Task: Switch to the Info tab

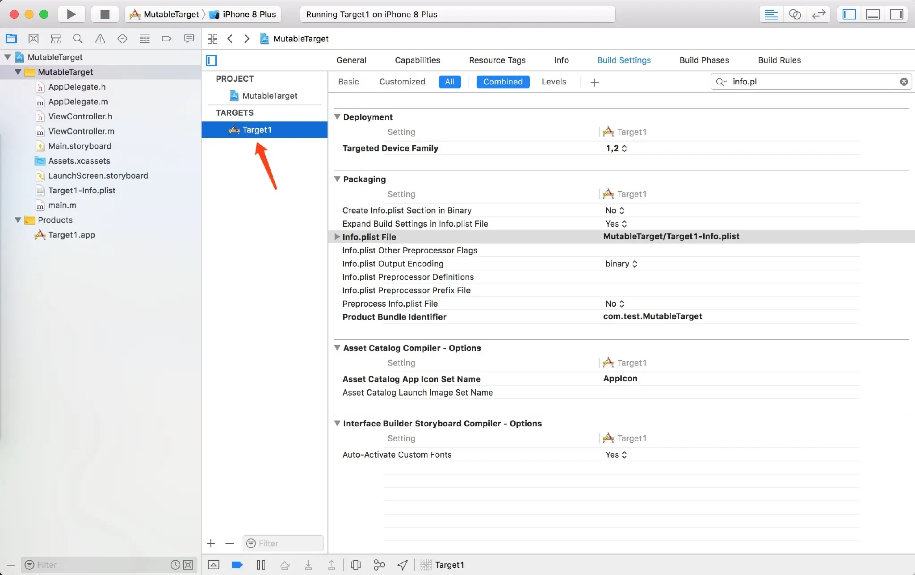Action: (x=561, y=60)
